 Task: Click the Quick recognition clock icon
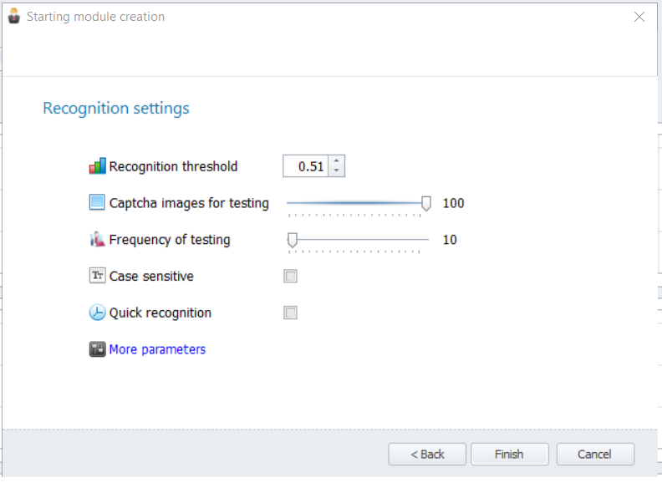(97, 313)
